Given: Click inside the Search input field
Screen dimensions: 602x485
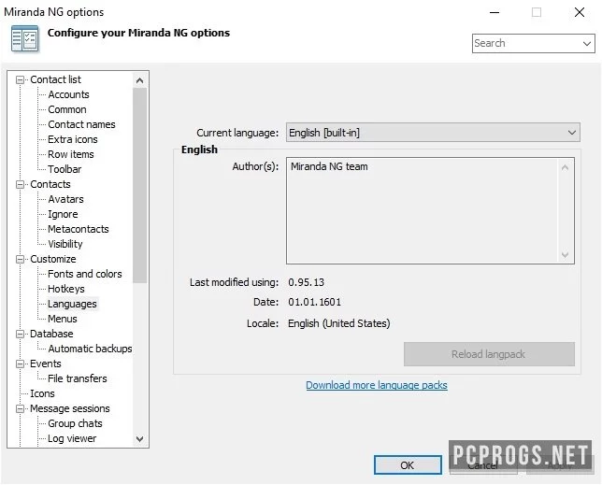Looking at the screenshot, I should 526,43.
